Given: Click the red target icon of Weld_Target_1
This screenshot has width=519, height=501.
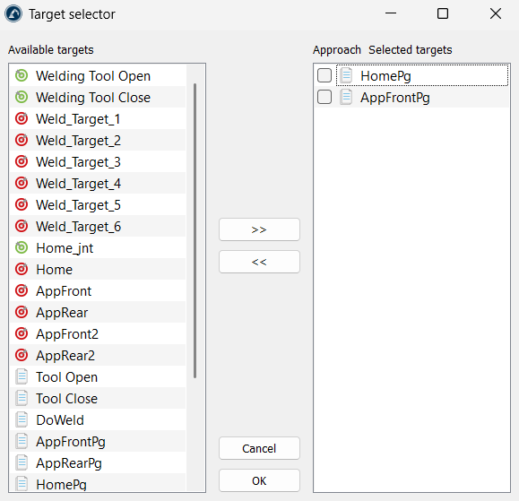Looking at the screenshot, I should (x=22, y=119).
